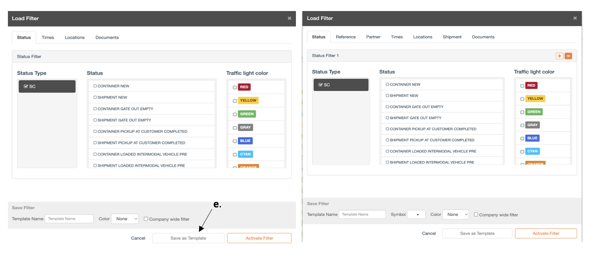Expand the Color dropdown in the left dialog
The image size is (595, 257).
click(x=125, y=219)
